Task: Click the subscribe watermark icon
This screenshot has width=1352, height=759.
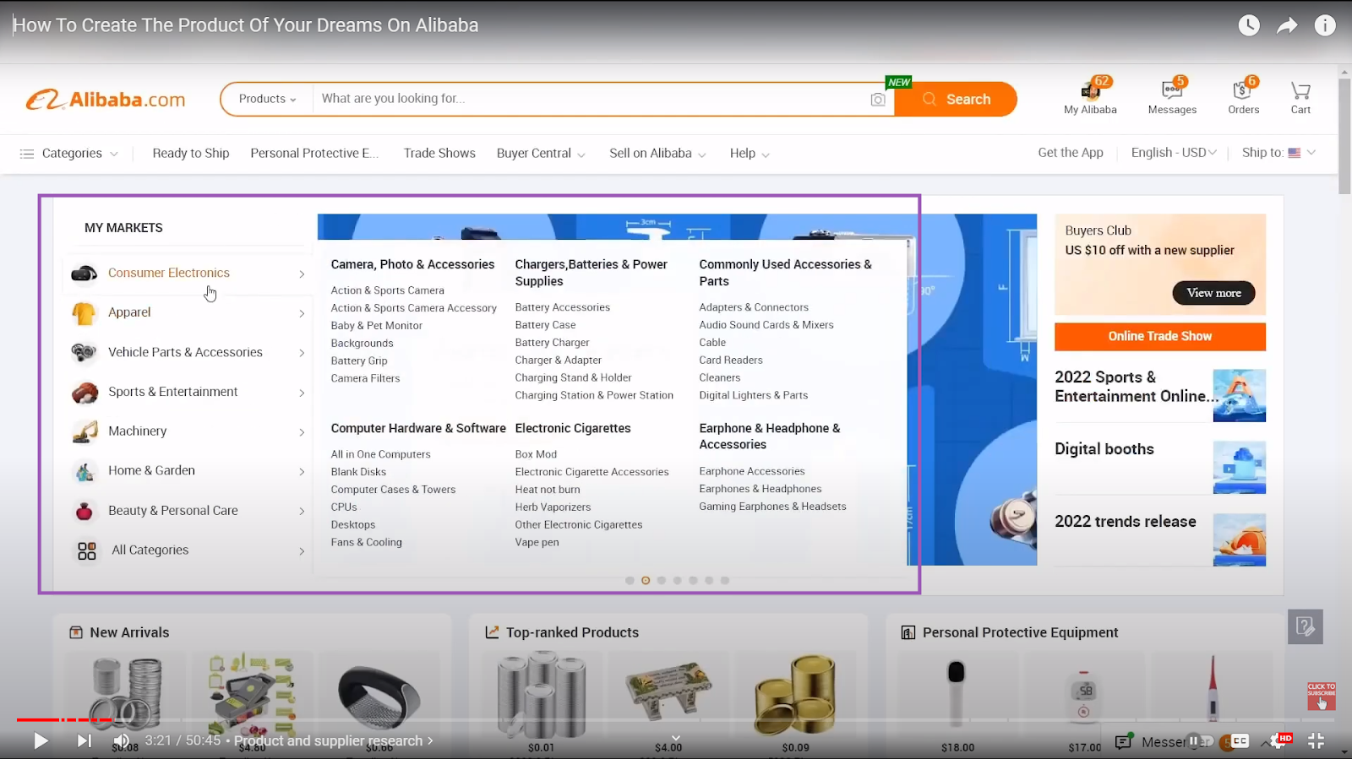Action: (x=1322, y=696)
